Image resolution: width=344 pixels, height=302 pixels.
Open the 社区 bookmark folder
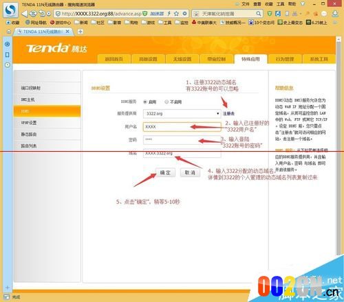(x=98, y=23)
